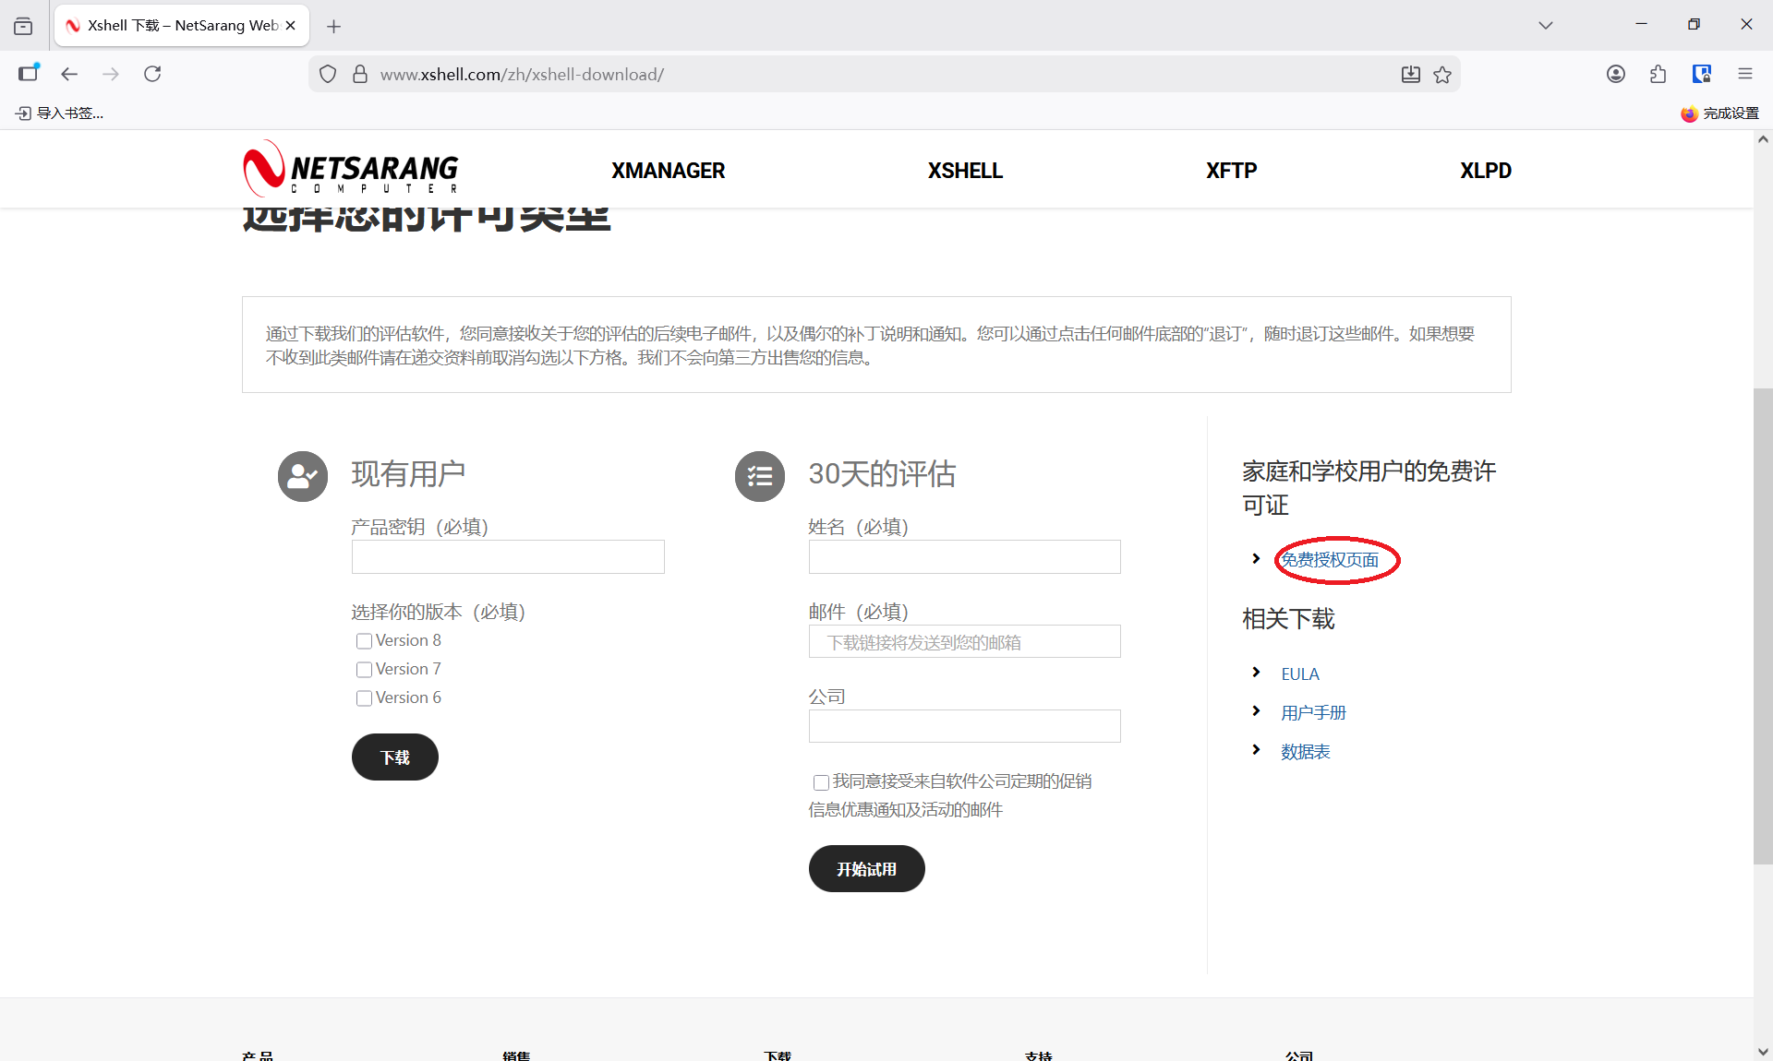Open the XMANAGER menu
1773x1061 pixels.
pos(669,171)
